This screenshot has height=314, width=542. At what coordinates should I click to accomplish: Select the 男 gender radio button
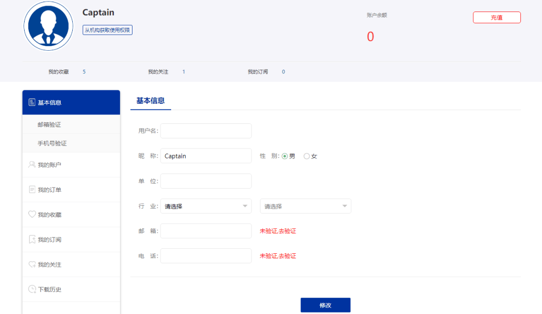(x=285, y=156)
